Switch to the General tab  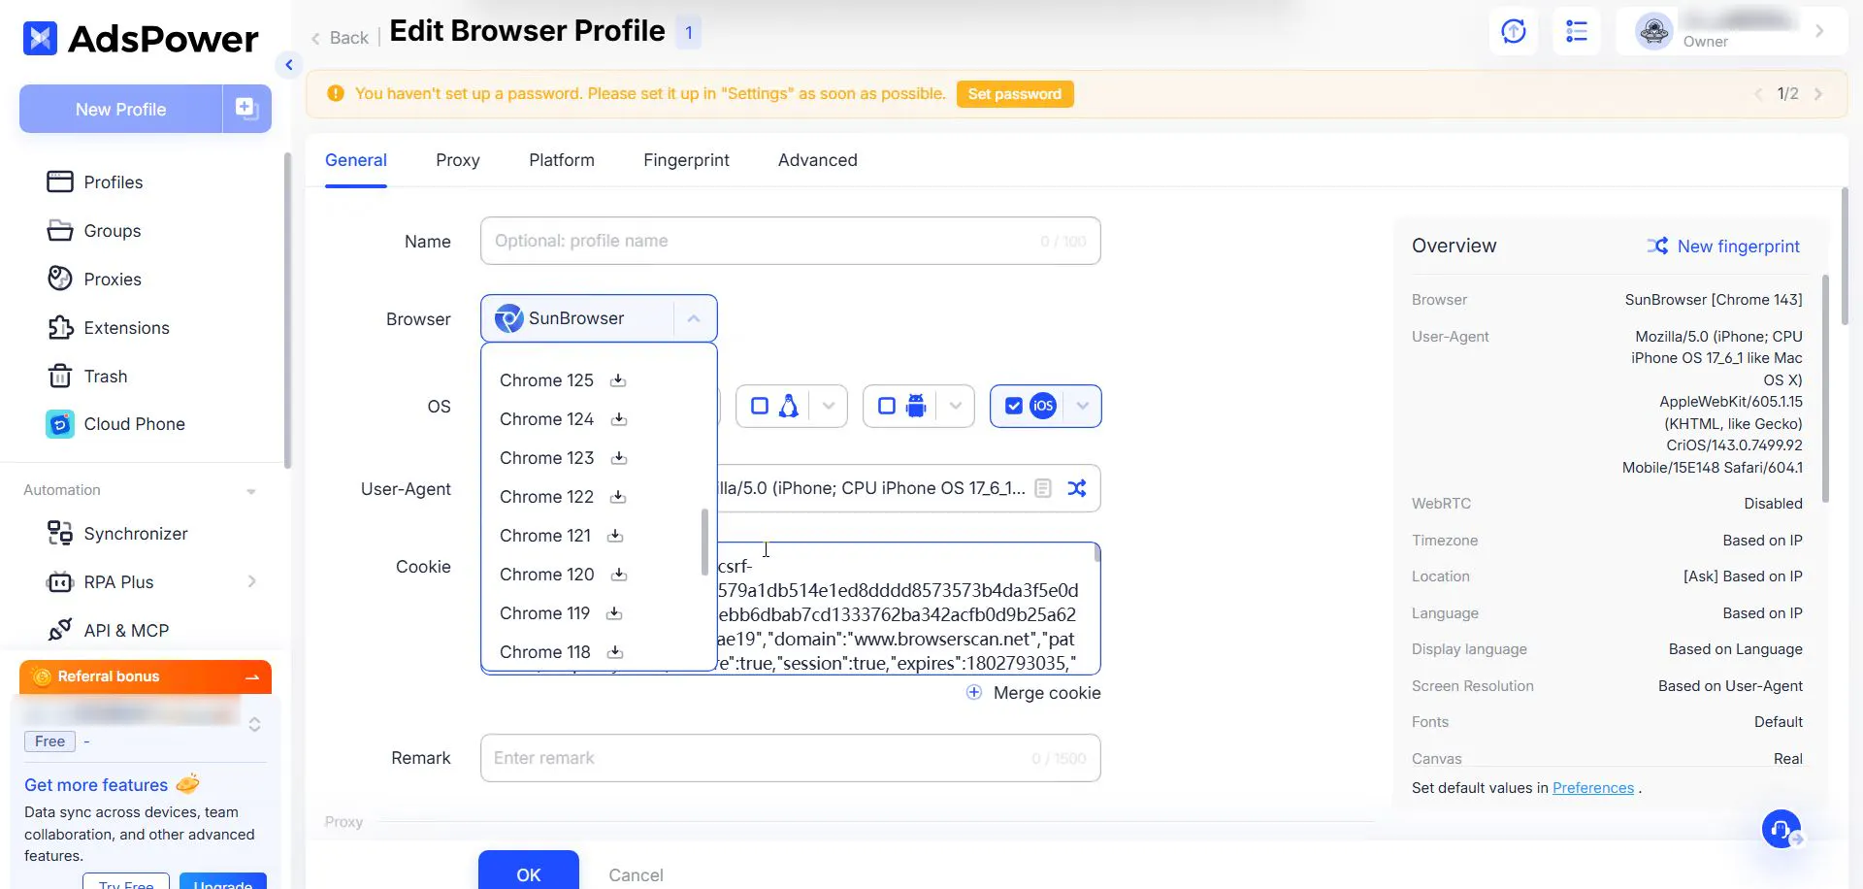pos(356,160)
